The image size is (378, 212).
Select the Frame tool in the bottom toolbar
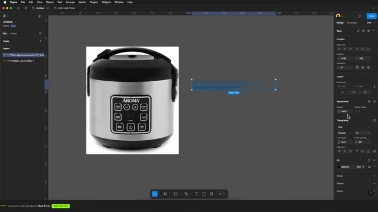point(165,194)
